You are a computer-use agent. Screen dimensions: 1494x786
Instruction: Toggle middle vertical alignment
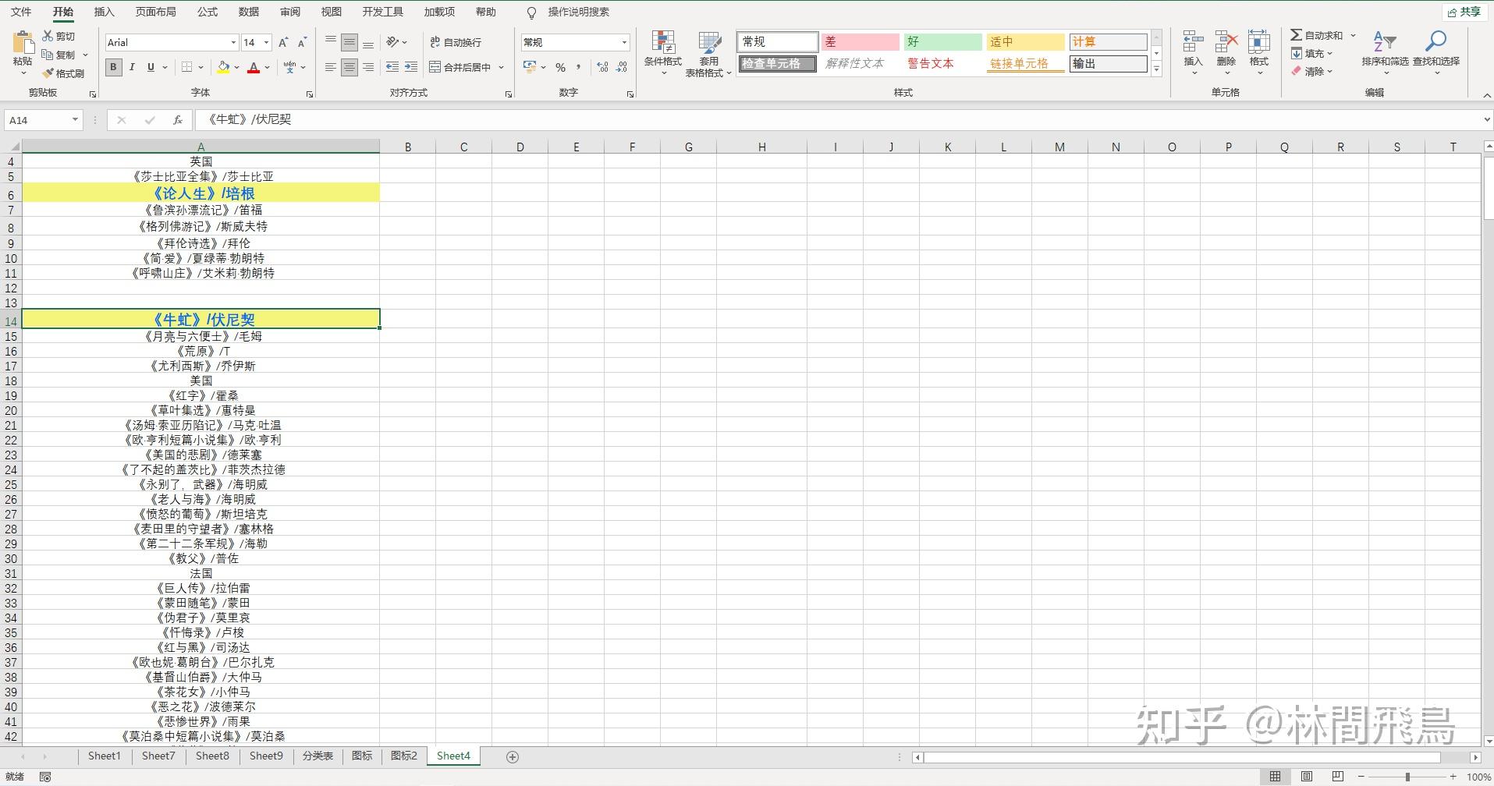point(350,42)
